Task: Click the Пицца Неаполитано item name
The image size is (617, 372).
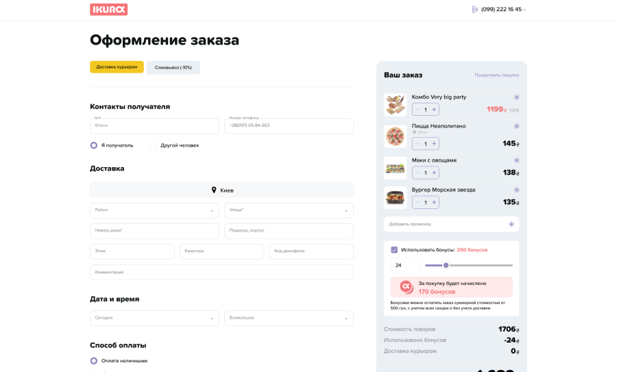Action: click(x=439, y=126)
